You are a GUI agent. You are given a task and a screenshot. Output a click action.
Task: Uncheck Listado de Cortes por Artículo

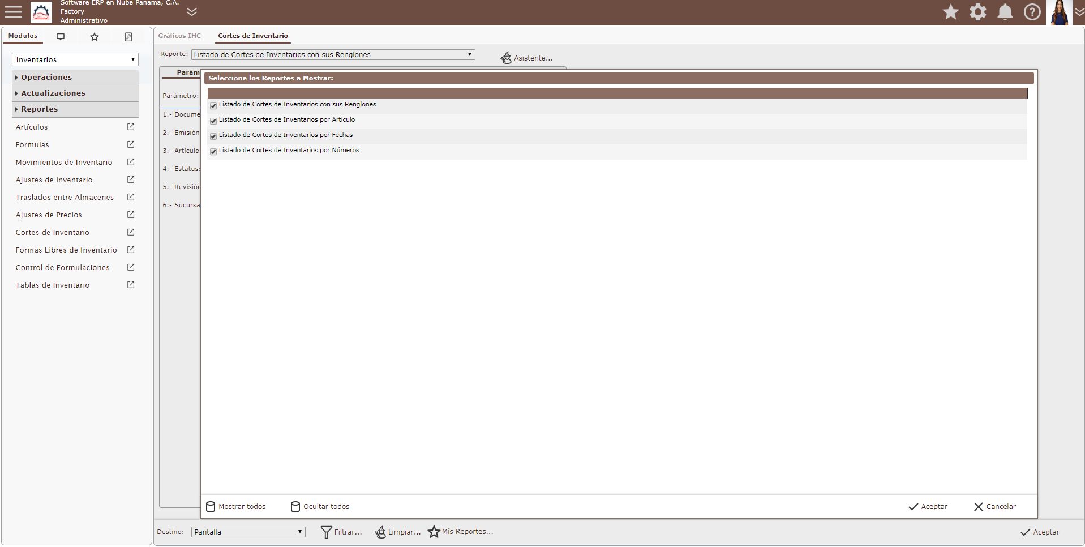tap(213, 121)
